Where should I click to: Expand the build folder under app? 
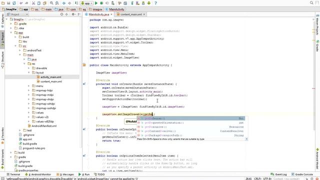point(15,37)
